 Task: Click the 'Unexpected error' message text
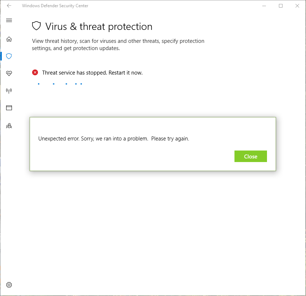[113, 139]
